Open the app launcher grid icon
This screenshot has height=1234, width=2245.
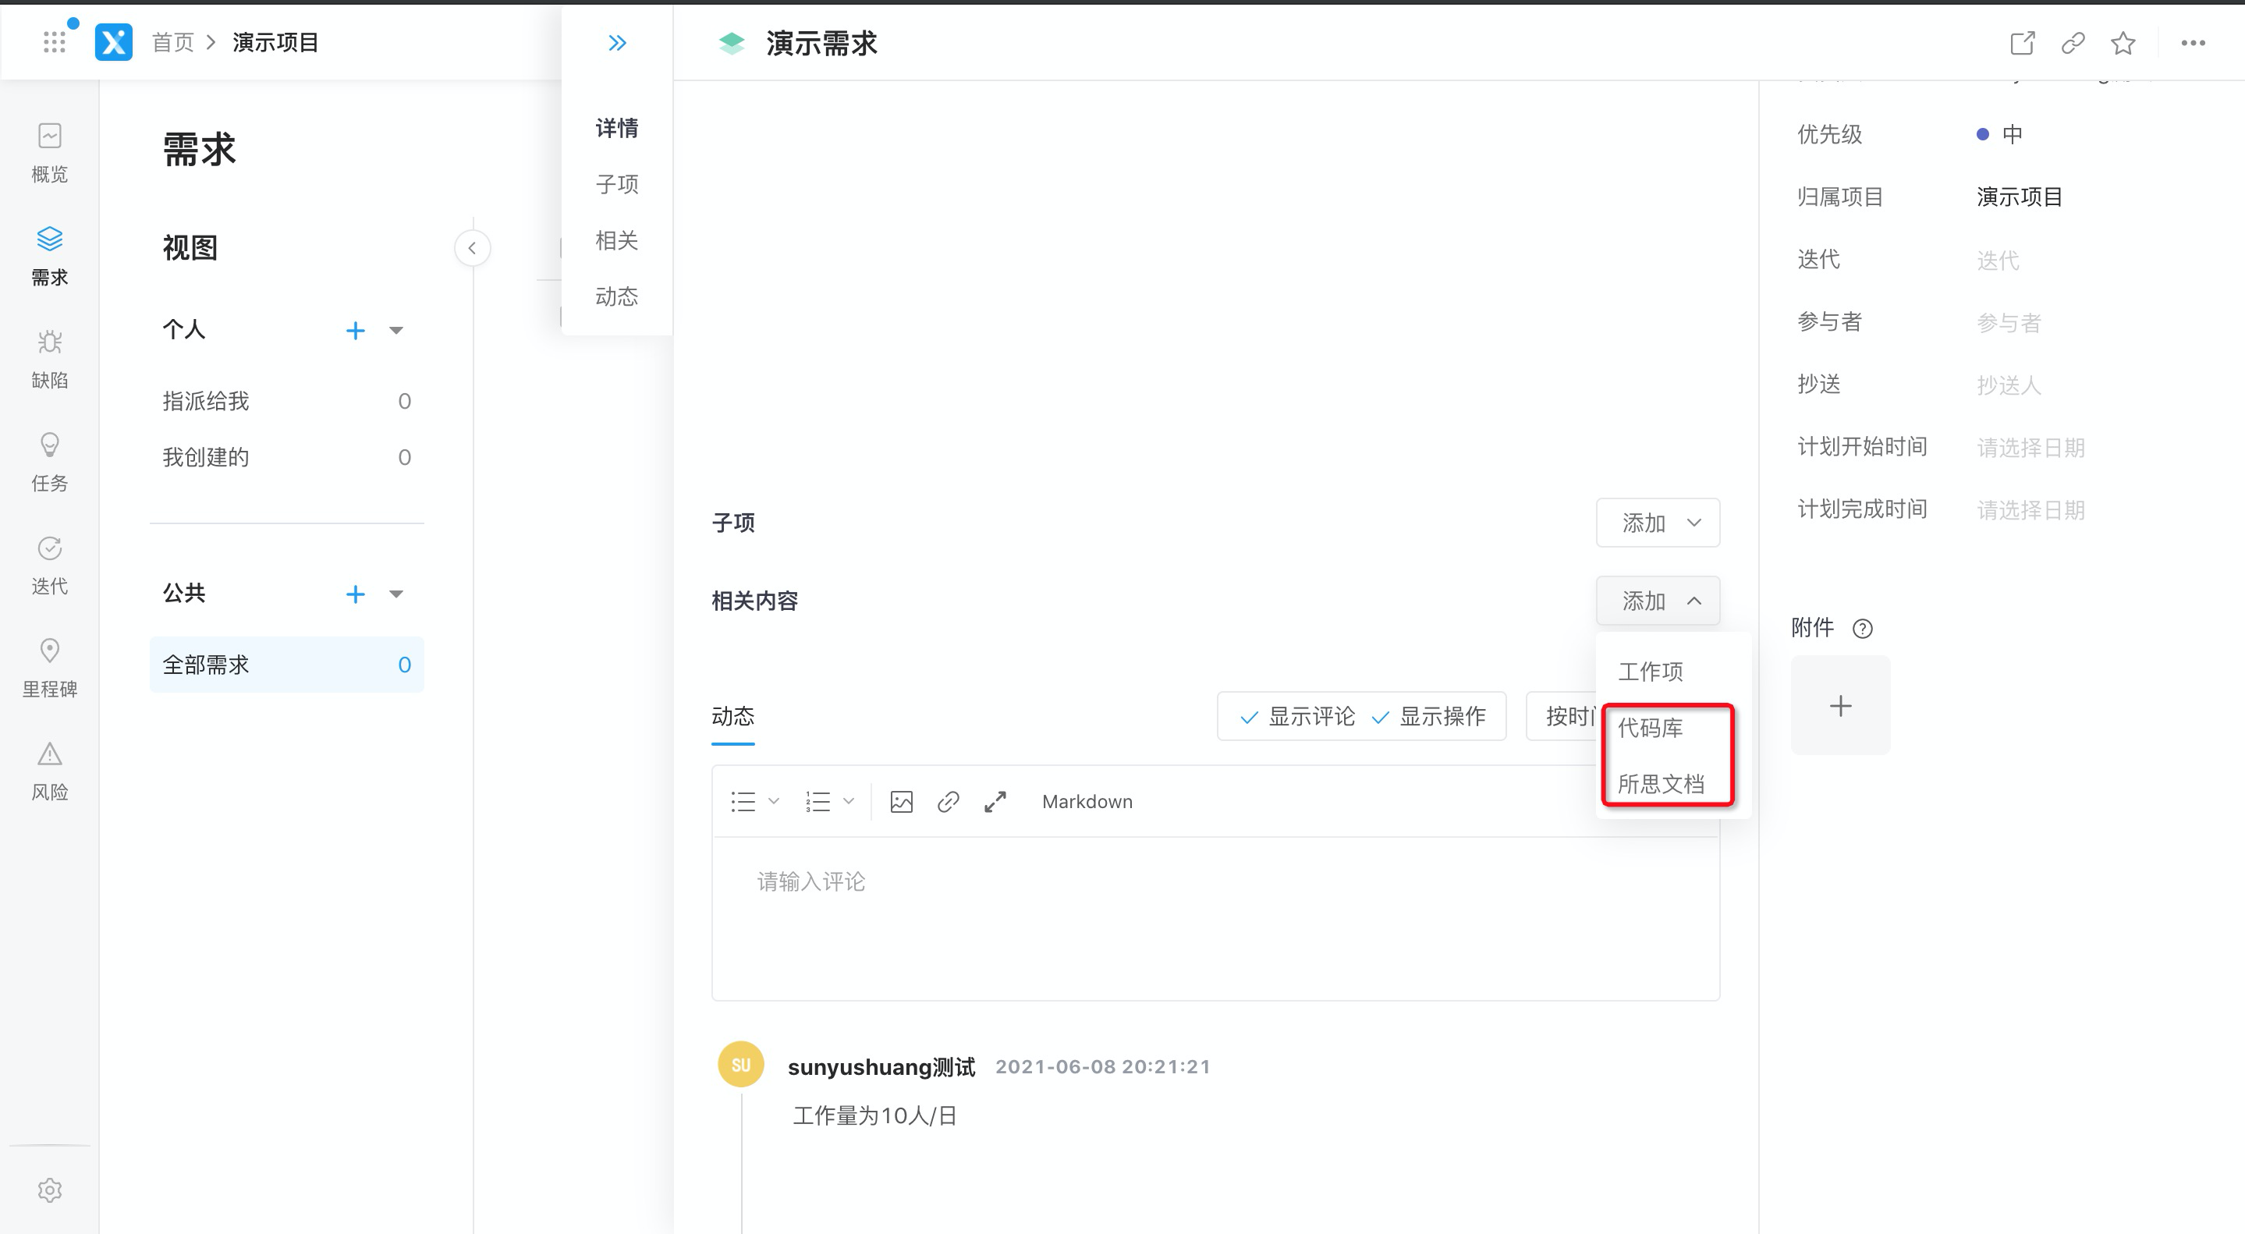coord(54,42)
